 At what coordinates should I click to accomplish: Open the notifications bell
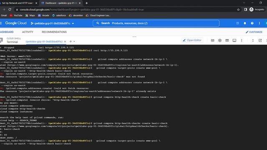pos(245,23)
